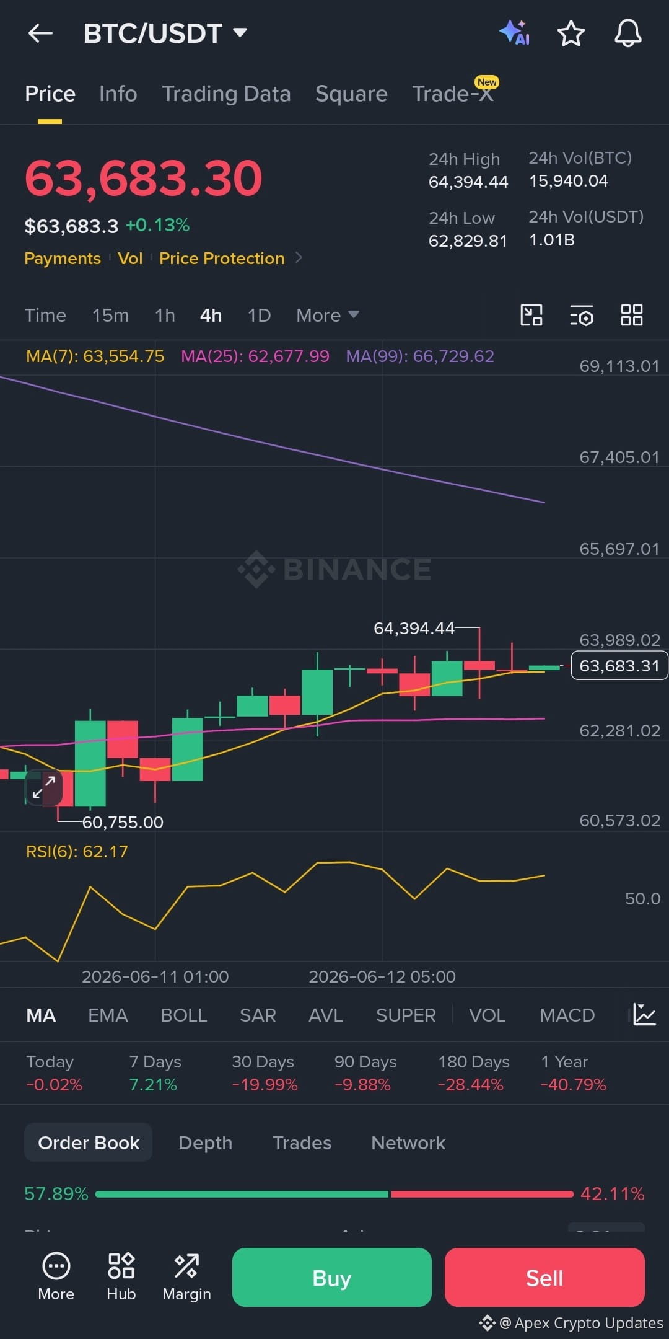Switch to the Network tab
The image size is (669, 1339).
[x=408, y=1142]
